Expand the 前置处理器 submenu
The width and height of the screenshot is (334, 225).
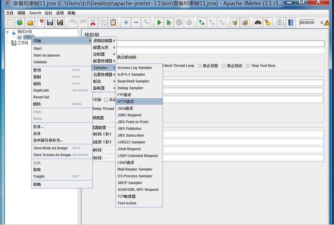pos(104,61)
